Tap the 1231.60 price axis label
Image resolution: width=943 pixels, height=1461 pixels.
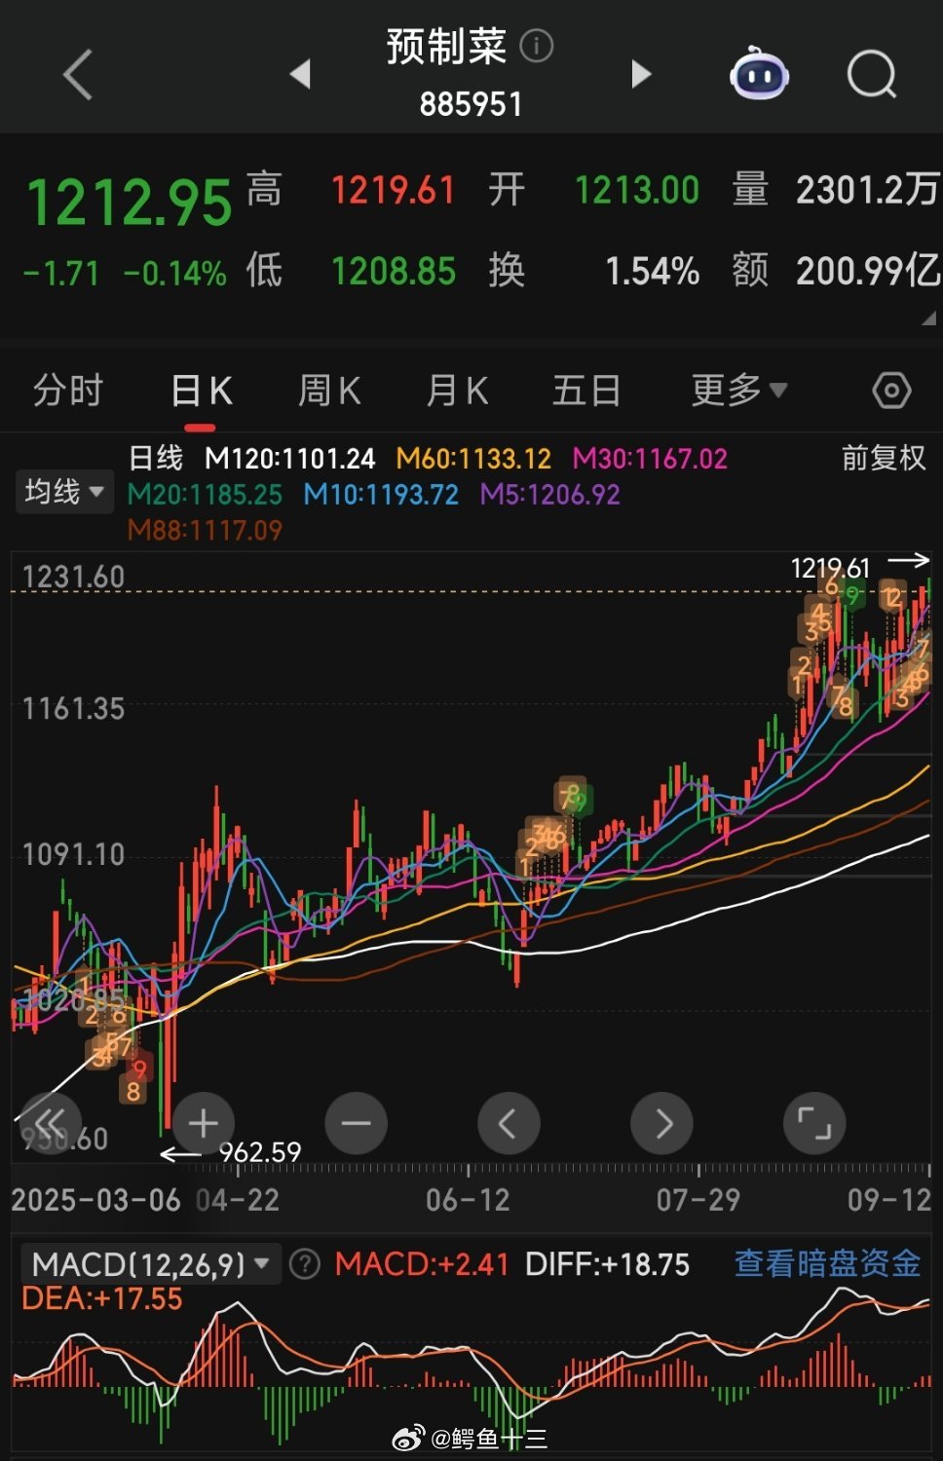(x=74, y=577)
